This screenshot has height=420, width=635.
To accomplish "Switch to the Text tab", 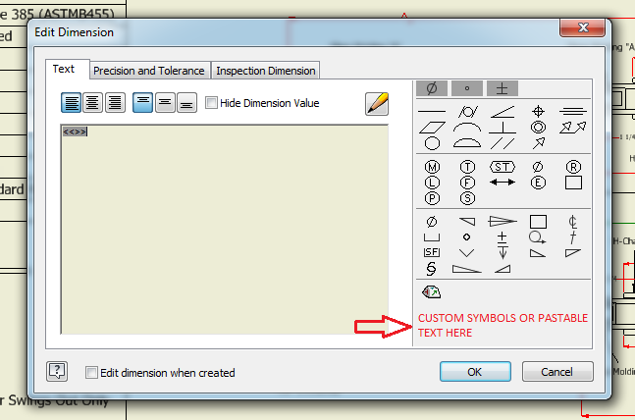I will (64, 69).
